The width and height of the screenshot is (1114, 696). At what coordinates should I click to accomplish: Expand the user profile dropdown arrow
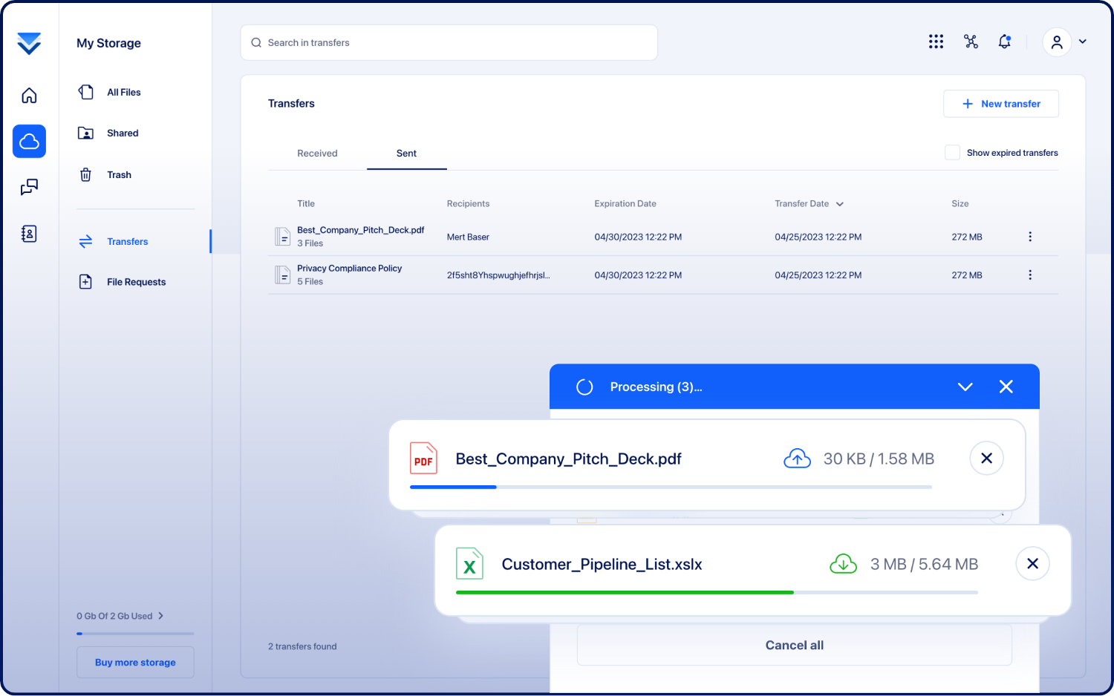[1083, 42]
